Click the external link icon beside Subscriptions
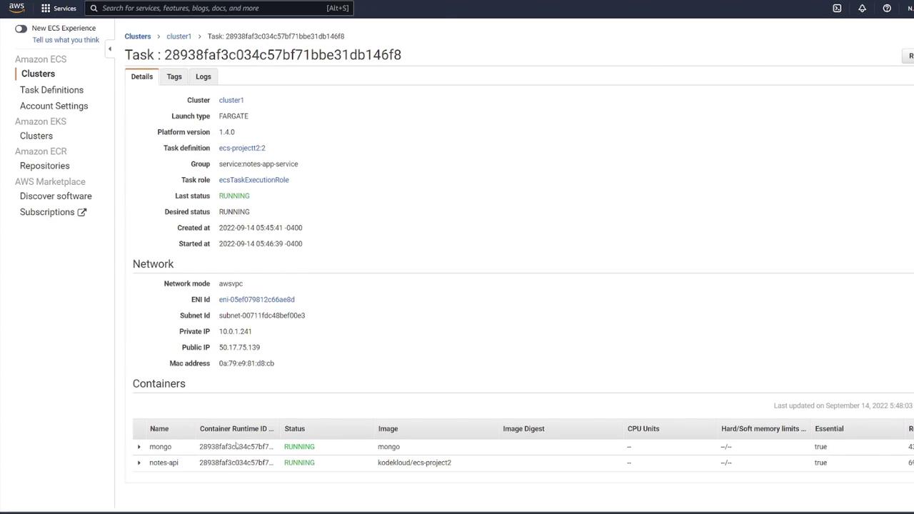This screenshot has width=914, height=514. click(x=82, y=212)
